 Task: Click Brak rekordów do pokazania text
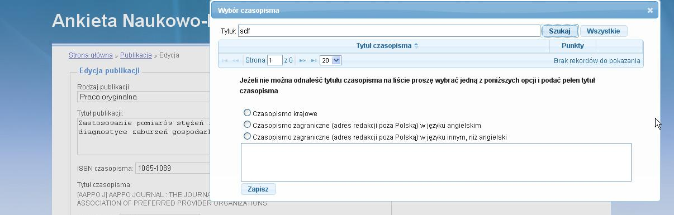click(x=597, y=60)
